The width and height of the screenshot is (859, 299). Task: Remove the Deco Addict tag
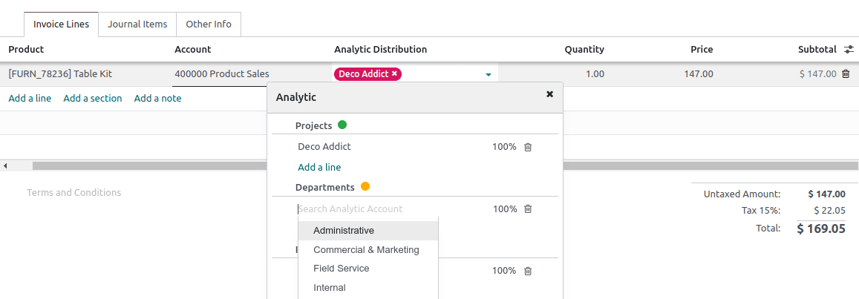point(395,74)
